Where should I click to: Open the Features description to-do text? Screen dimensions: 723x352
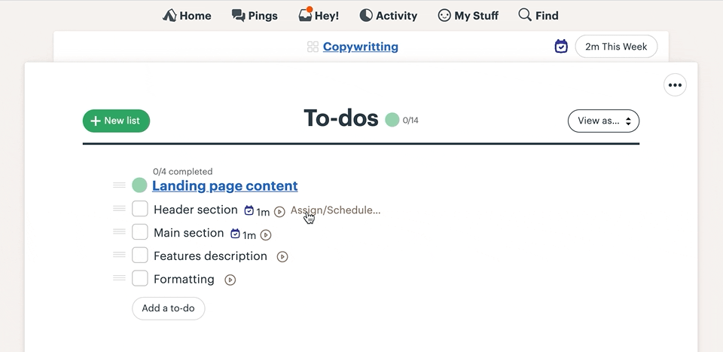210,256
